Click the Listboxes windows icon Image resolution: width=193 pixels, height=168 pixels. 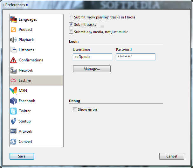coord(13,50)
